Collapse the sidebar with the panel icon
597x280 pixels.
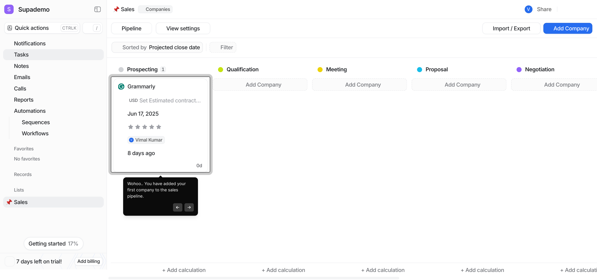pos(97,9)
